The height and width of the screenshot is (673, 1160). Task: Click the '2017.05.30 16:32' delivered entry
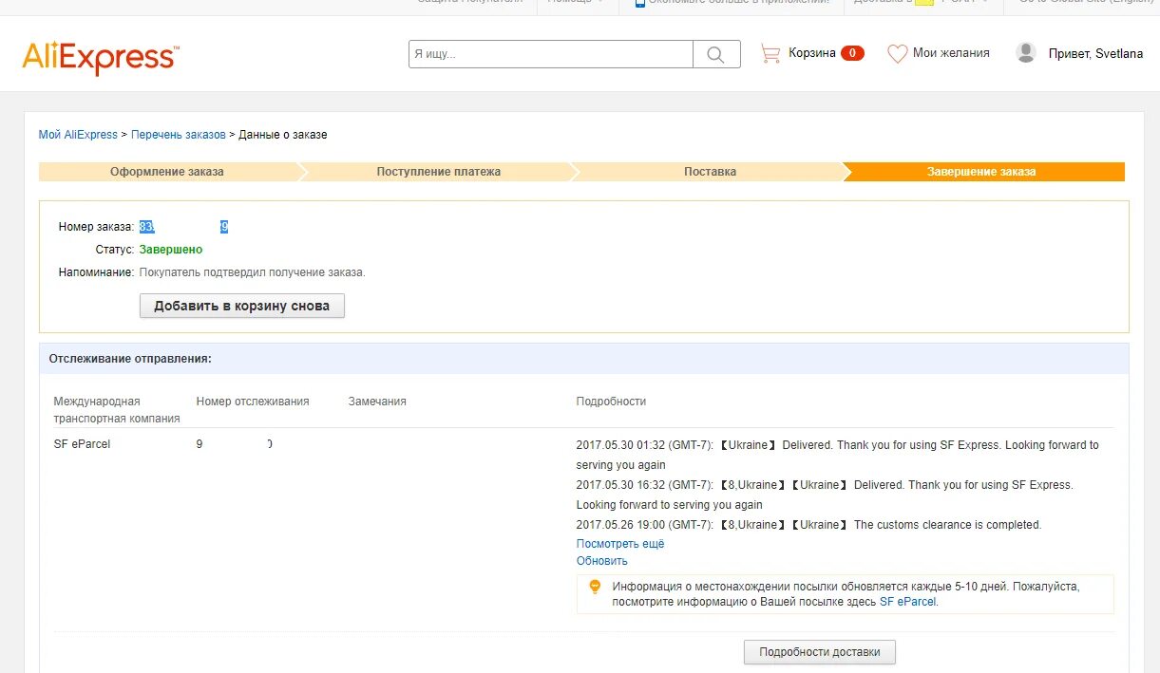[x=825, y=495]
